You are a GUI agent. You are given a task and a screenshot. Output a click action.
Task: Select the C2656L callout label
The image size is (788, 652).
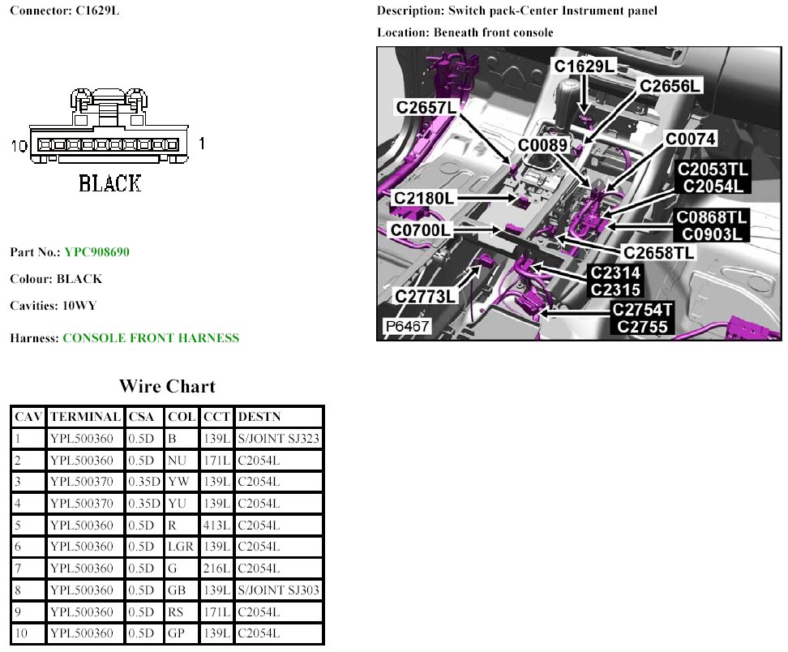pyautogui.click(x=670, y=85)
